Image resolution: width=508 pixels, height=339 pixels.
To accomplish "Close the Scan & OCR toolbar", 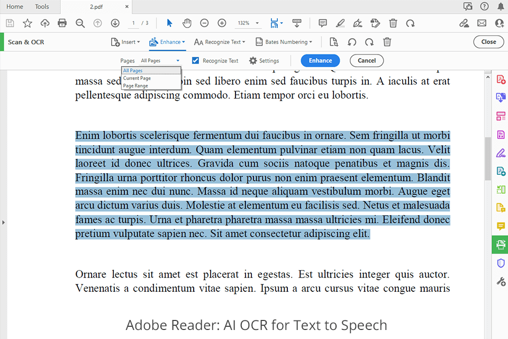I will coord(488,42).
